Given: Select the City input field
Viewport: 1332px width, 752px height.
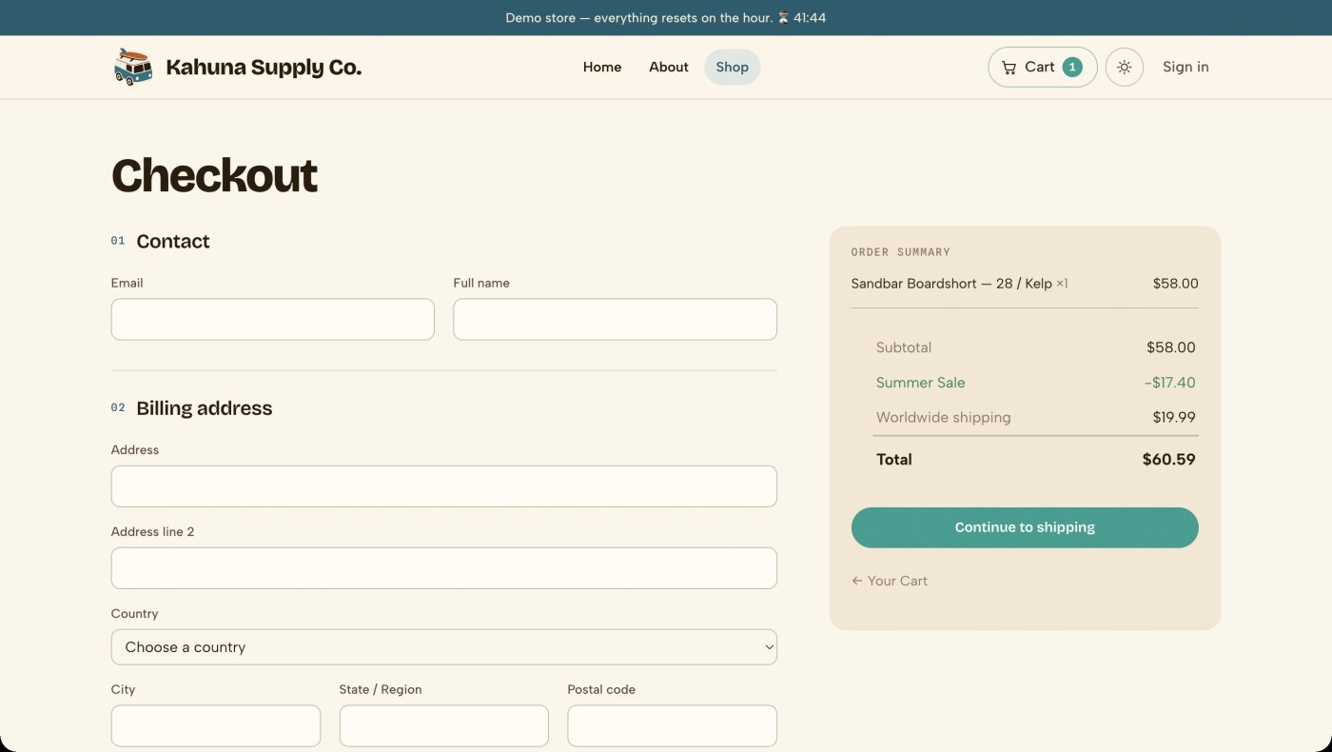Looking at the screenshot, I should click(x=216, y=726).
